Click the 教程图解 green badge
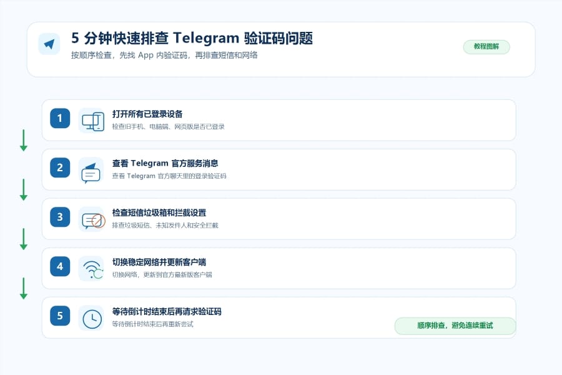This screenshot has height=375, width=562. click(x=486, y=47)
